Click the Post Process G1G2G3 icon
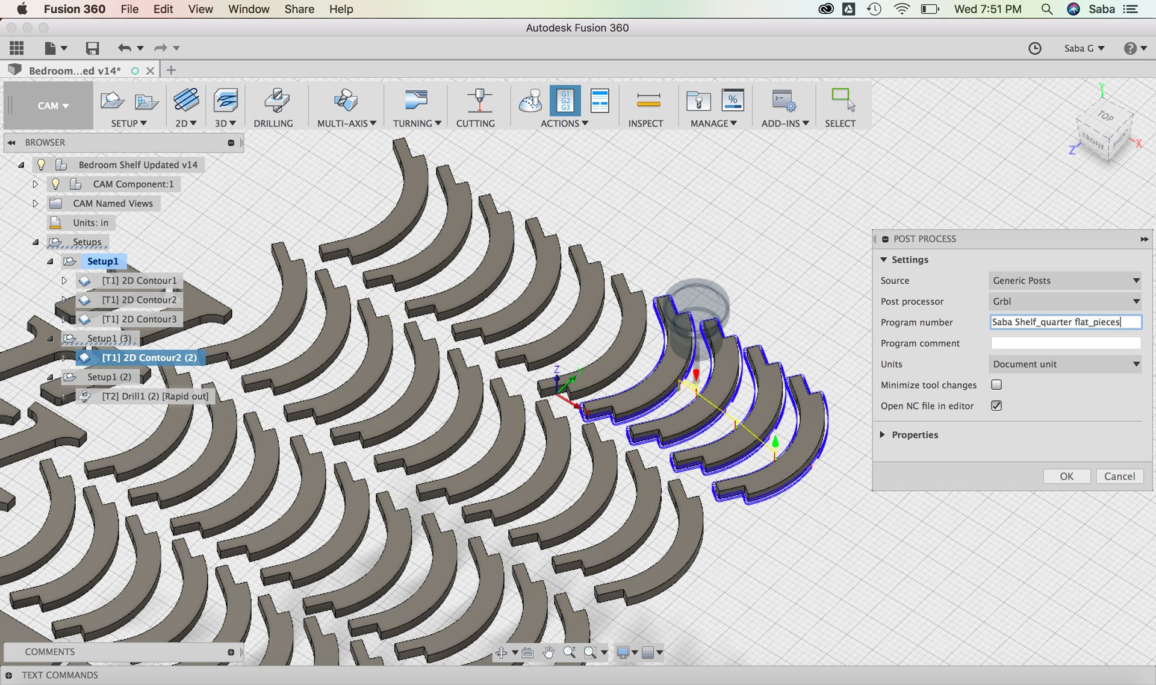The height and width of the screenshot is (685, 1156). [x=565, y=101]
